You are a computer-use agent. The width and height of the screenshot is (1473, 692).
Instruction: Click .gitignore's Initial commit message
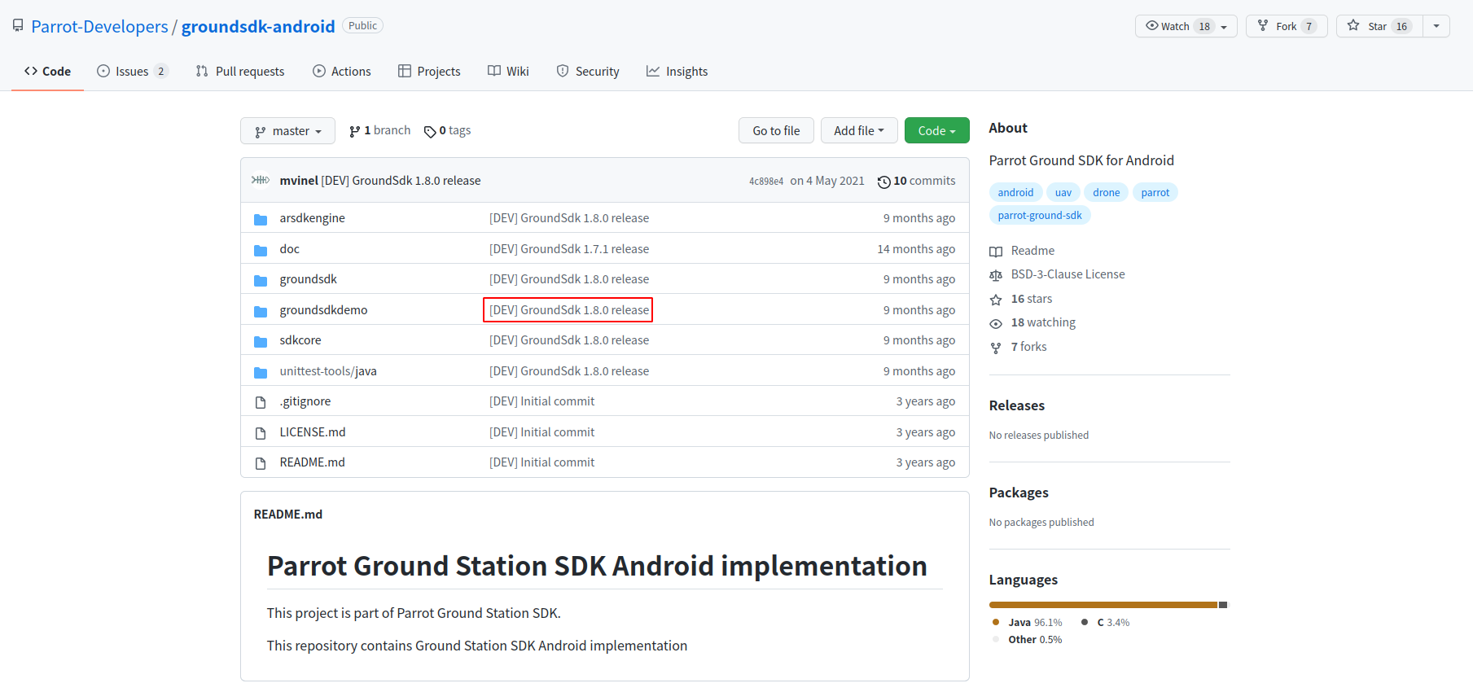(542, 401)
